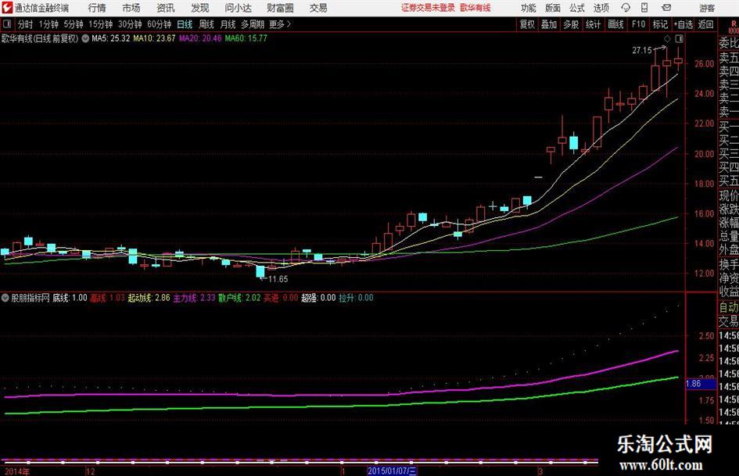Screen dimensions: 739x476
Task: Click the 股朋指标网 indicator name
Action: coord(30,298)
